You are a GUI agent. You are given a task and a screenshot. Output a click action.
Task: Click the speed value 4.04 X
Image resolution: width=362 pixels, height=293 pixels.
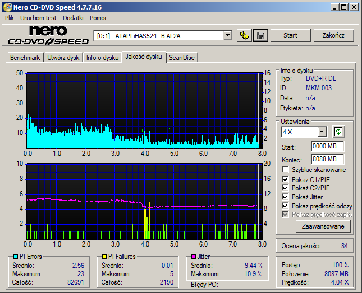[x=340, y=282]
